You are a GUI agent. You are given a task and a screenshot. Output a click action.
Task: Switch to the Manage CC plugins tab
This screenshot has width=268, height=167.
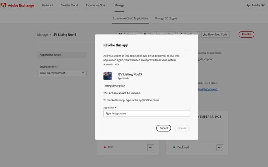click(x=166, y=18)
